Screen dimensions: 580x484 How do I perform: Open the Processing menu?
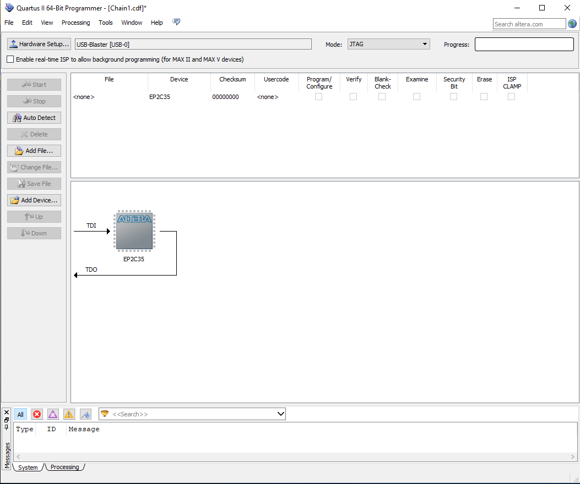[76, 23]
